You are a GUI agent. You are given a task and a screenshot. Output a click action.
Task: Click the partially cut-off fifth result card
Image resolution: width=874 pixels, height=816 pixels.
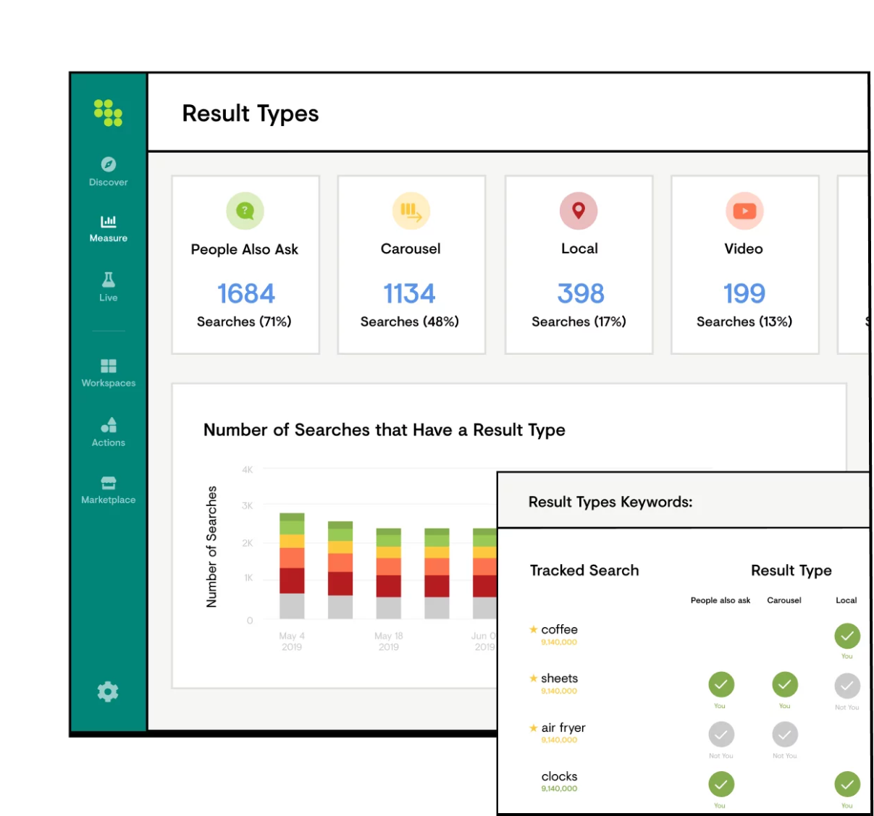pos(853,264)
